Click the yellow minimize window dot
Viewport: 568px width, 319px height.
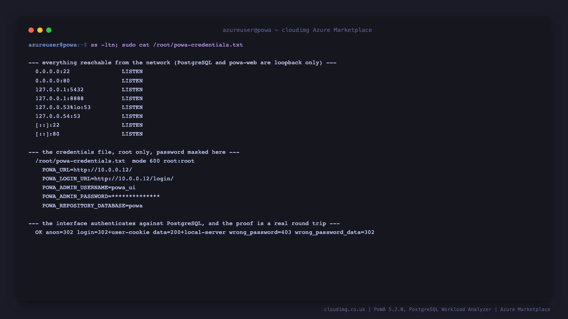coord(40,30)
